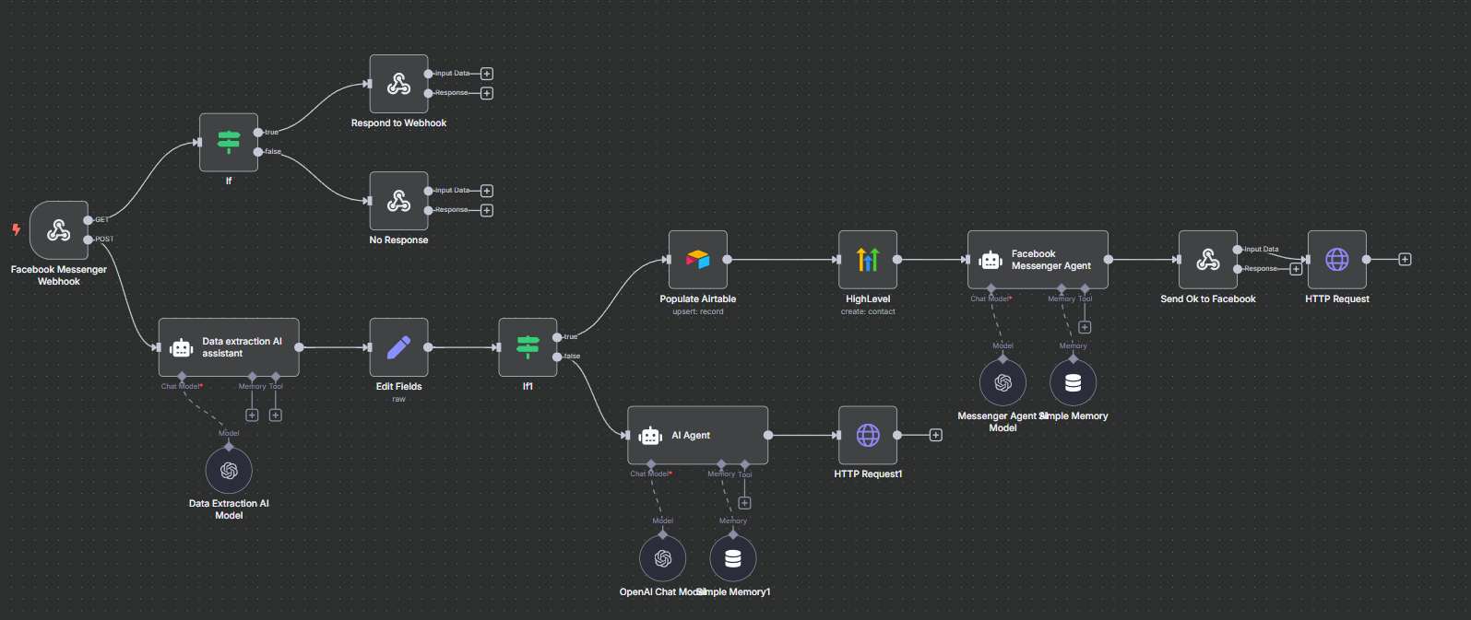Click the Webhook POST output connector
The image size is (1471, 620).
click(88, 240)
